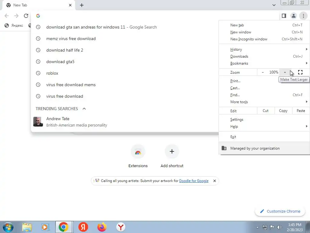Image resolution: width=310 pixels, height=233 pixels.
Task: Click Managed by your organization
Action: tap(264, 148)
